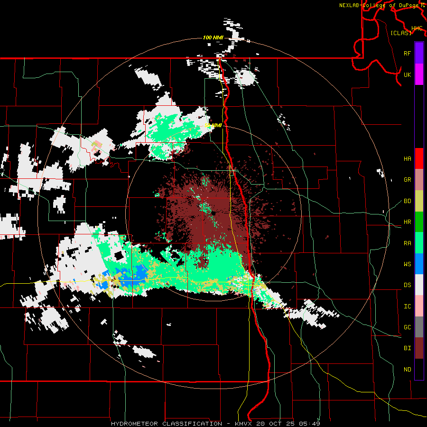The image size is (427, 427).
Task: Click the IC legend label
Action: [407, 306]
